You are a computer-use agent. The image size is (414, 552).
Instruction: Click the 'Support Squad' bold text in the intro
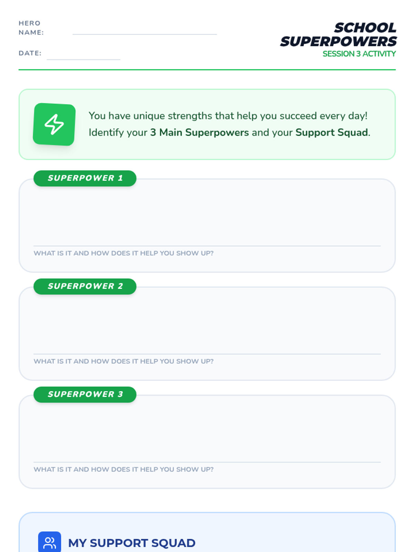click(332, 132)
